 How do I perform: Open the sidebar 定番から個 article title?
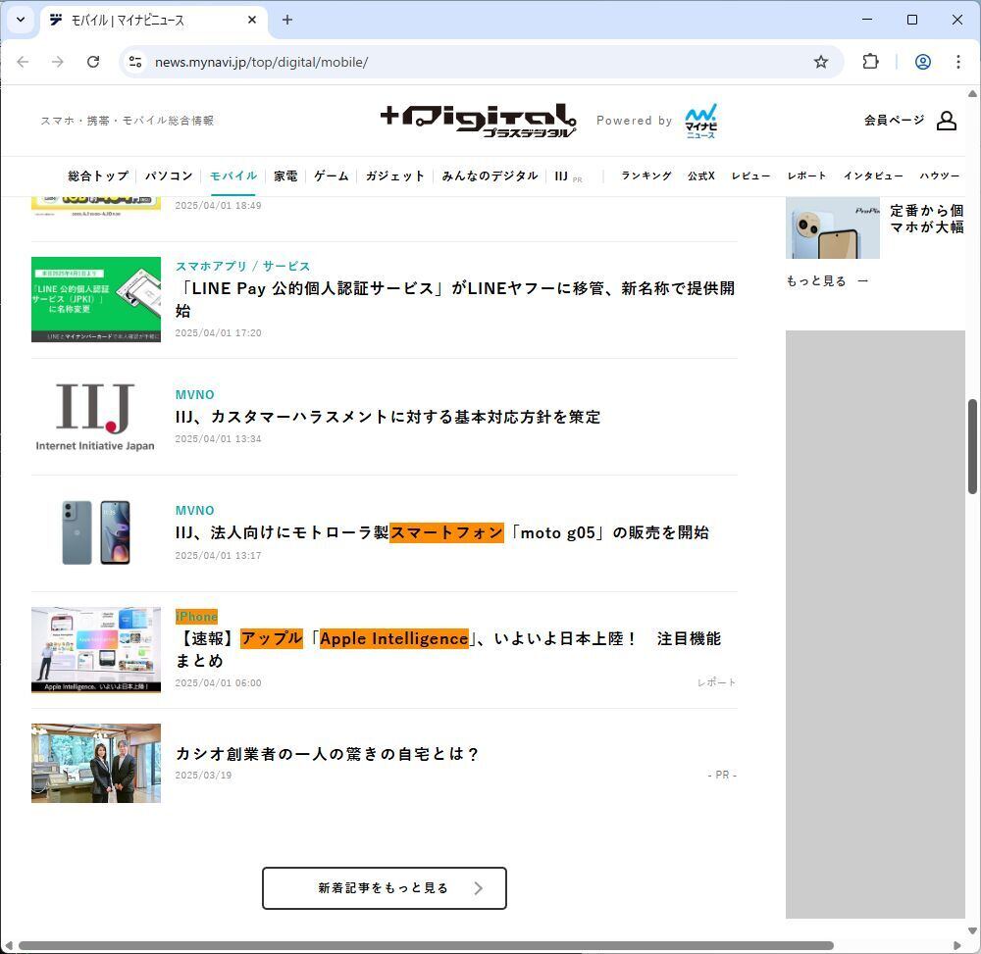(x=927, y=219)
